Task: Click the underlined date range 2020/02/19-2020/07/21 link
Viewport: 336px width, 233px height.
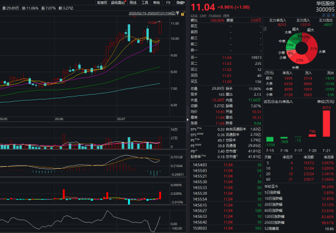Action: click(152, 13)
